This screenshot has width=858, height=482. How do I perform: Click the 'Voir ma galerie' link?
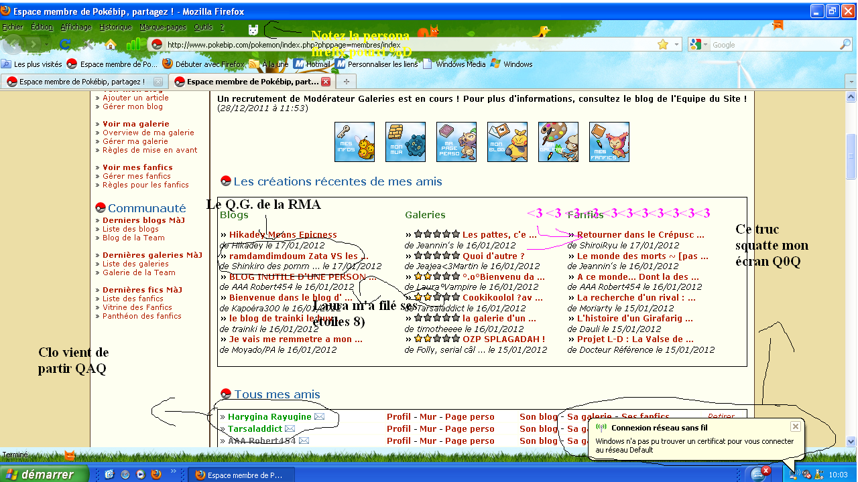[136, 124]
